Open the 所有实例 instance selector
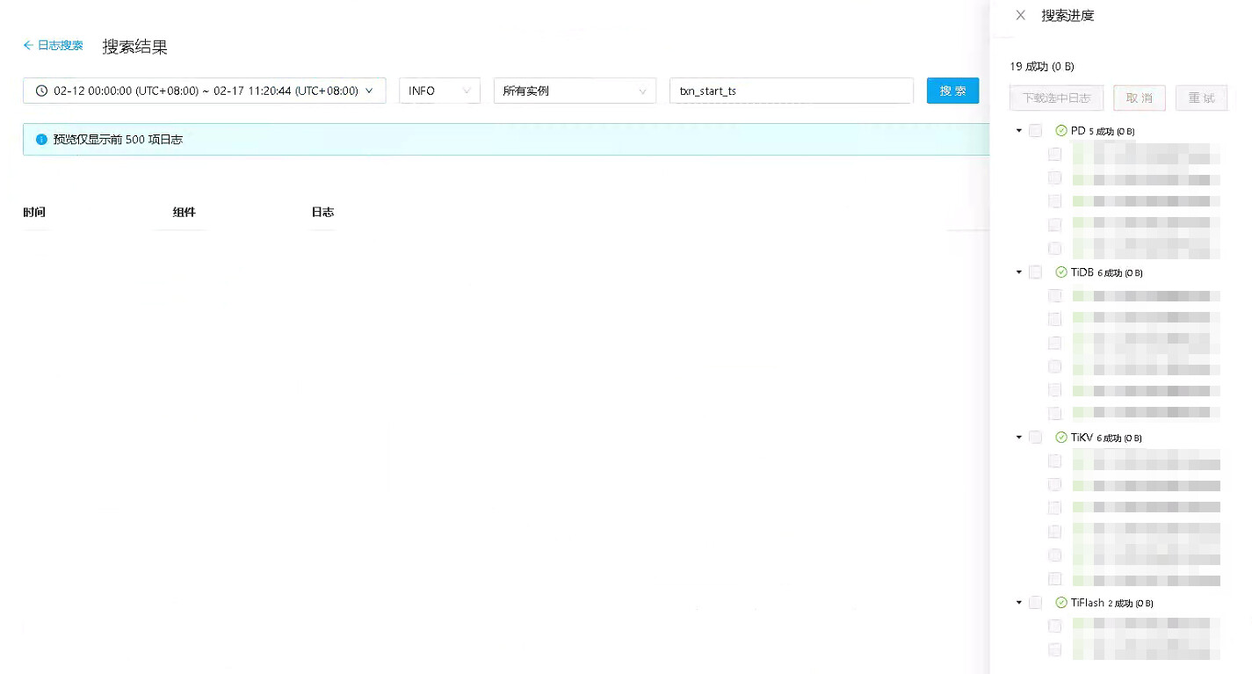1252x674 pixels. pos(575,91)
